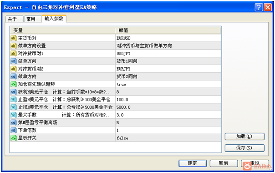275x173 pixels.
Task: Select the 主货币对 variable name
Action: [27, 38]
